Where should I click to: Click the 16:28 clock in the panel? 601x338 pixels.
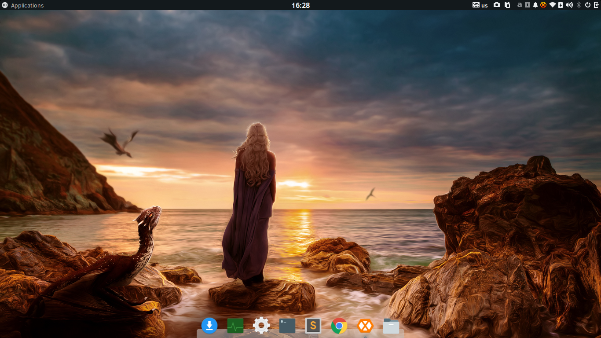pos(300,5)
